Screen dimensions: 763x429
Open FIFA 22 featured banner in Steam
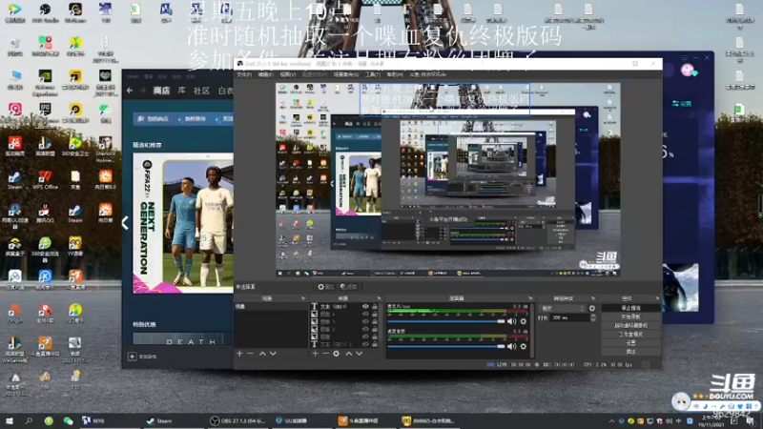183,223
